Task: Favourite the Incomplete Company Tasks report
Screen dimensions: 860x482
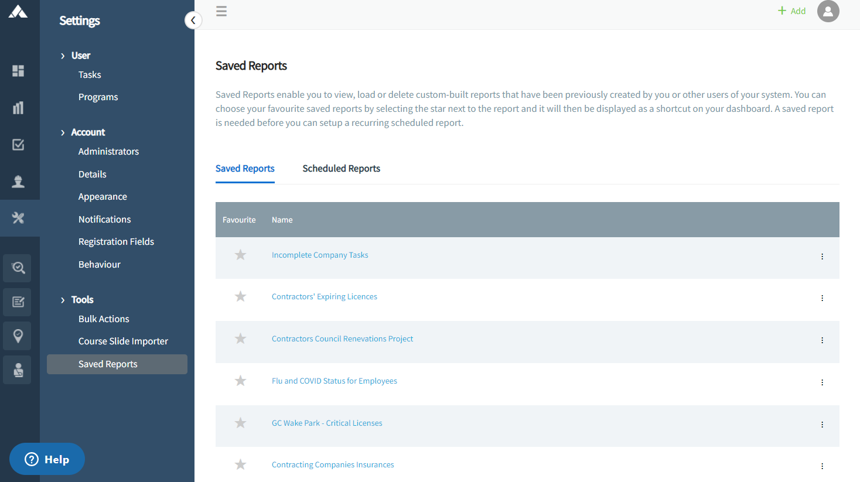Action: point(240,255)
